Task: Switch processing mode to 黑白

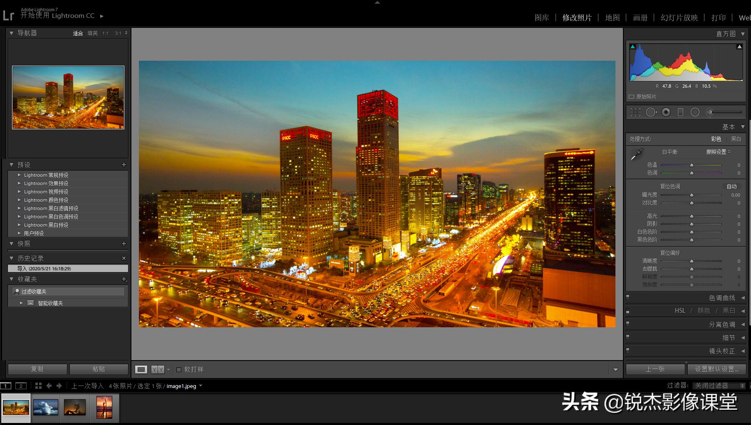Action: click(736, 139)
